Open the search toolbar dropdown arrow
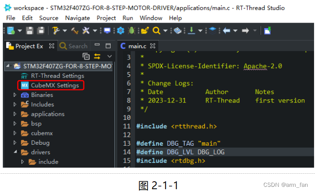Screen dimensions: 315x192 [x=165, y=31]
